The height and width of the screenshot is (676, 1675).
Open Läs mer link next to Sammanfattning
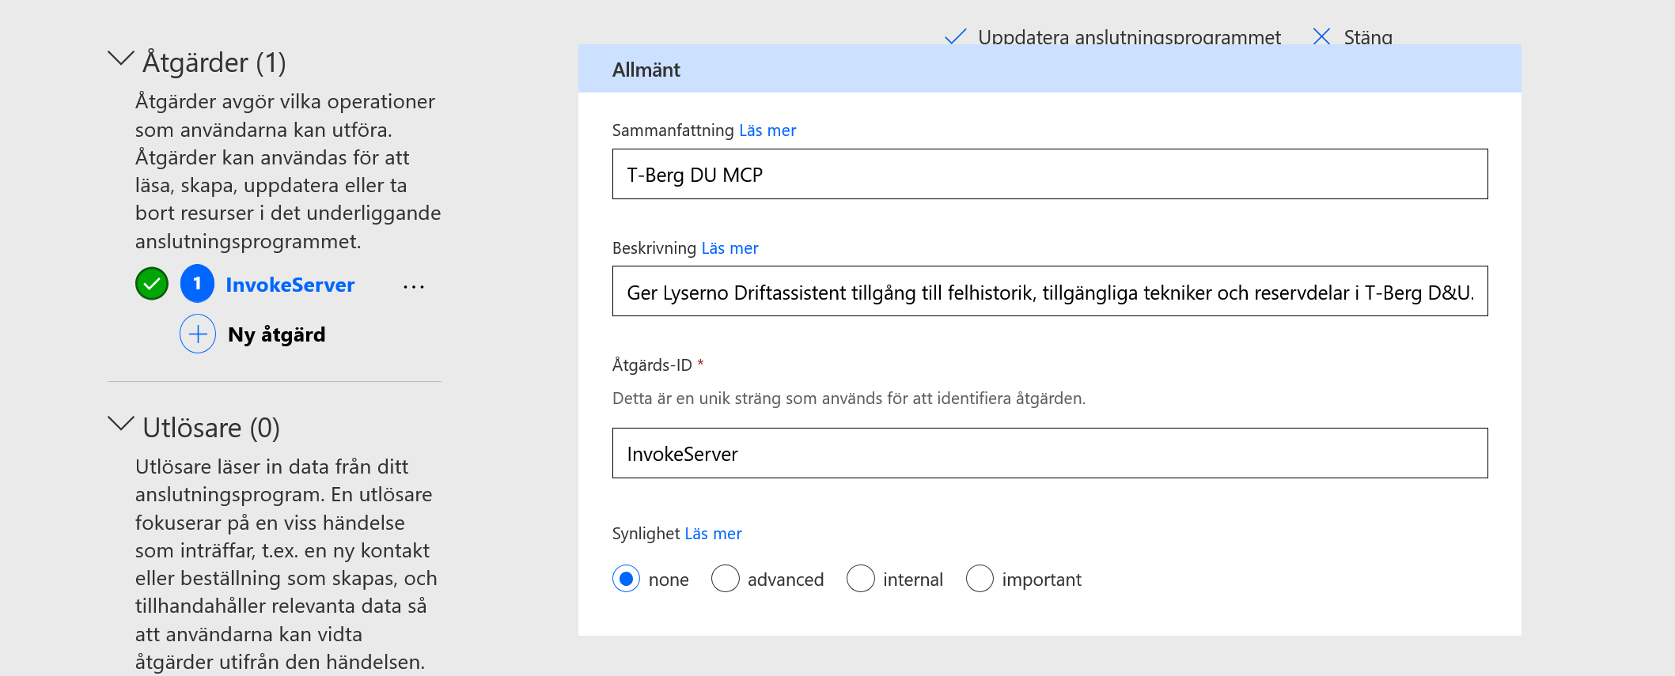pos(767,130)
